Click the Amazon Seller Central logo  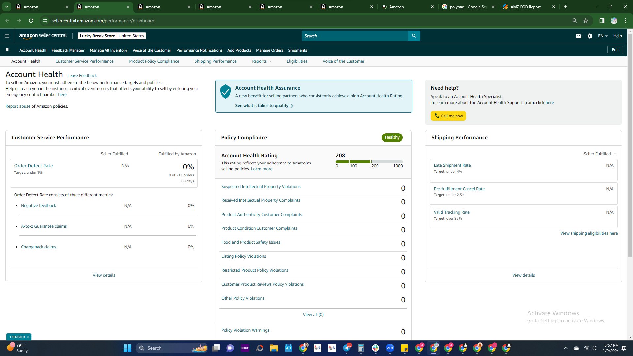tap(43, 36)
